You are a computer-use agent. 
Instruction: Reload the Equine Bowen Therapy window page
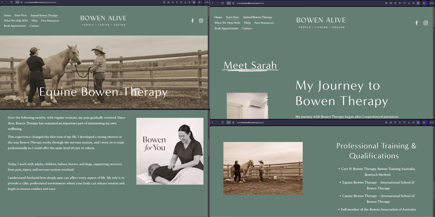[x=11, y=2]
